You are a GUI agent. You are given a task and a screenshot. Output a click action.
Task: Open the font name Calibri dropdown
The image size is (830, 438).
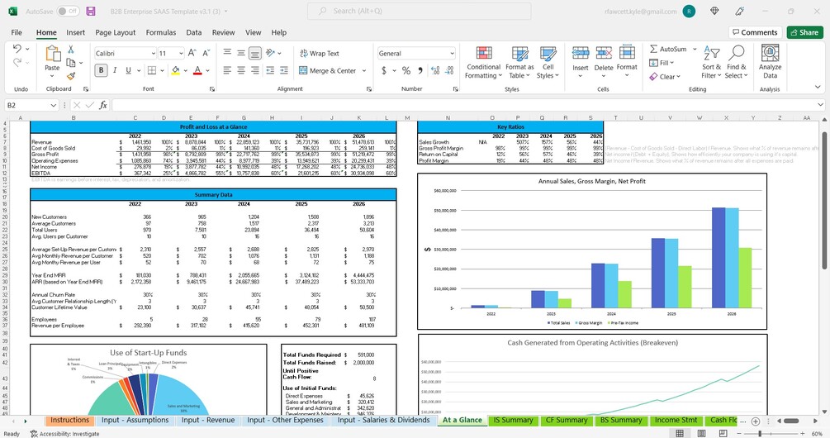click(153, 54)
